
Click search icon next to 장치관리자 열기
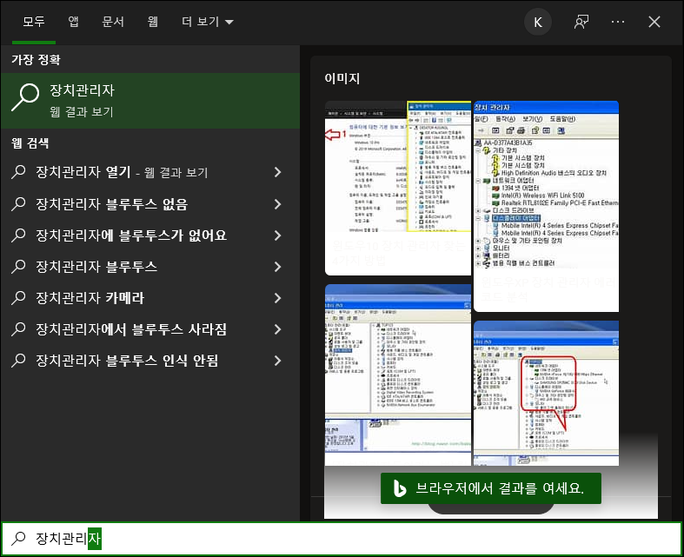point(18,172)
